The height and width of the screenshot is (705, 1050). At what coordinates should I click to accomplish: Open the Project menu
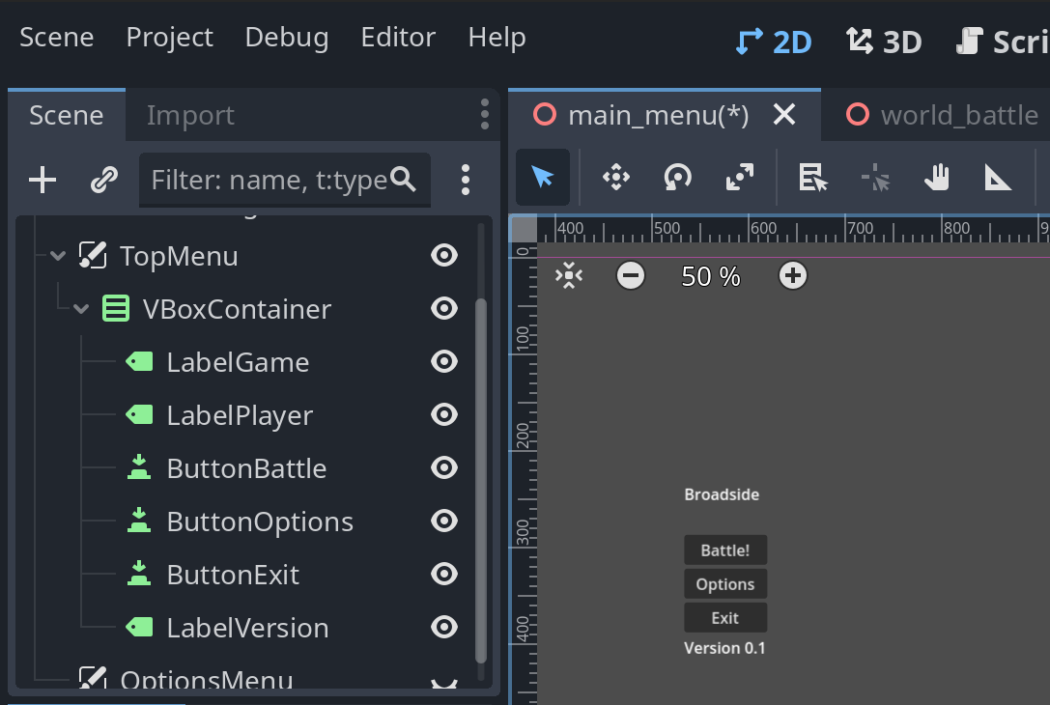pyautogui.click(x=169, y=38)
